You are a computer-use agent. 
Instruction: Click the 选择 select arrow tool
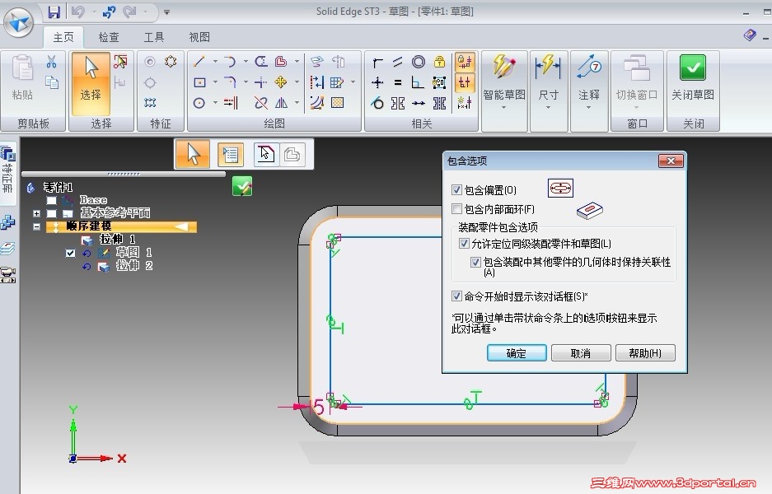pos(91,84)
